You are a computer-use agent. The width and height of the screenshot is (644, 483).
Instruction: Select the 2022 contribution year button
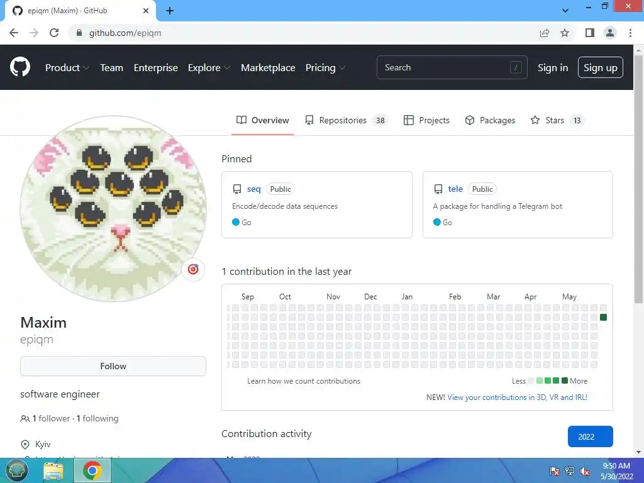pyautogui.click(x=590, y=436)
